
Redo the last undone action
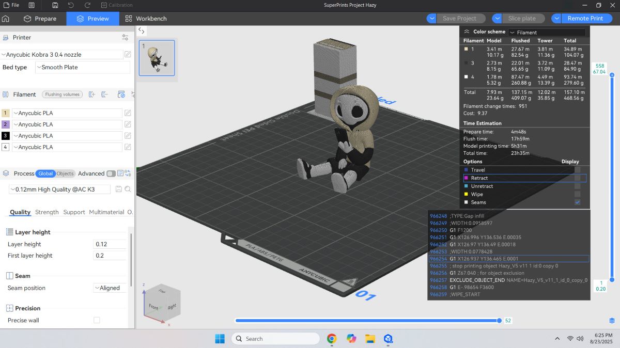pos(87,5)
